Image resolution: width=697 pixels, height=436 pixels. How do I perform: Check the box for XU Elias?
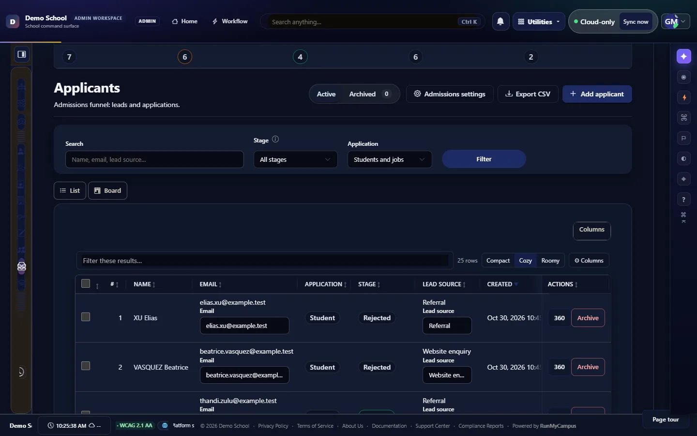(86, 317)
